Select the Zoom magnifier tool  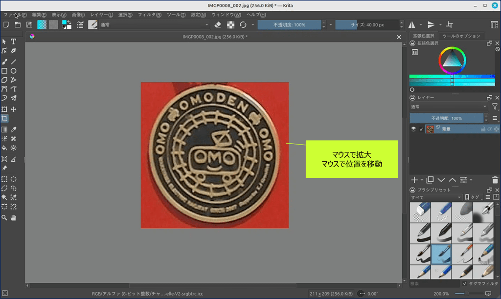tap(4, 217)
